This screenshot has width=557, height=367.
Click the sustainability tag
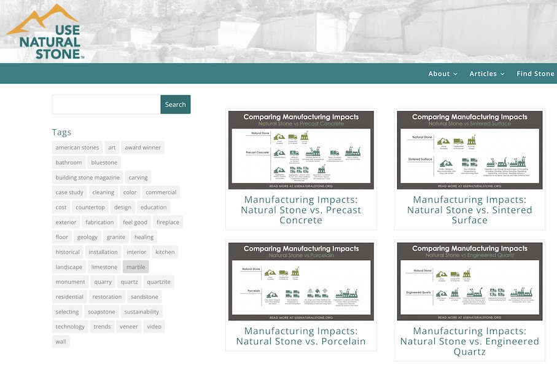pyautogui.click(x=141, y=312)
